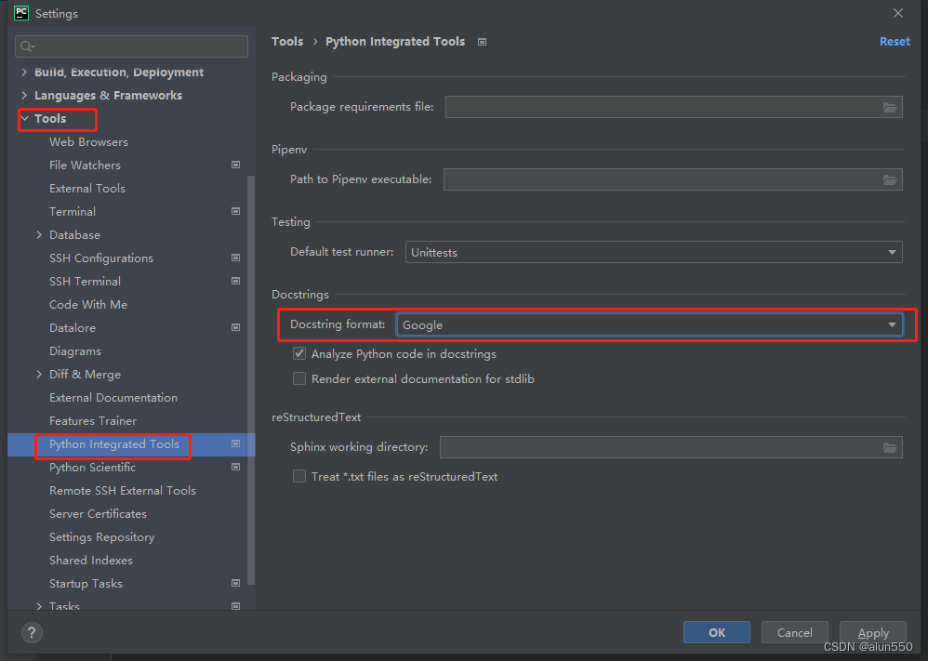Click the help question mark button
This screenshot has height=661, width=928.
[33, 633]
